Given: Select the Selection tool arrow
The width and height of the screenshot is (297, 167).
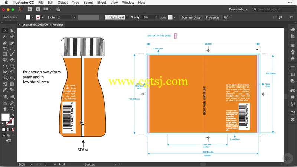Looking at the screenshot, I should [x=5, y=31].
